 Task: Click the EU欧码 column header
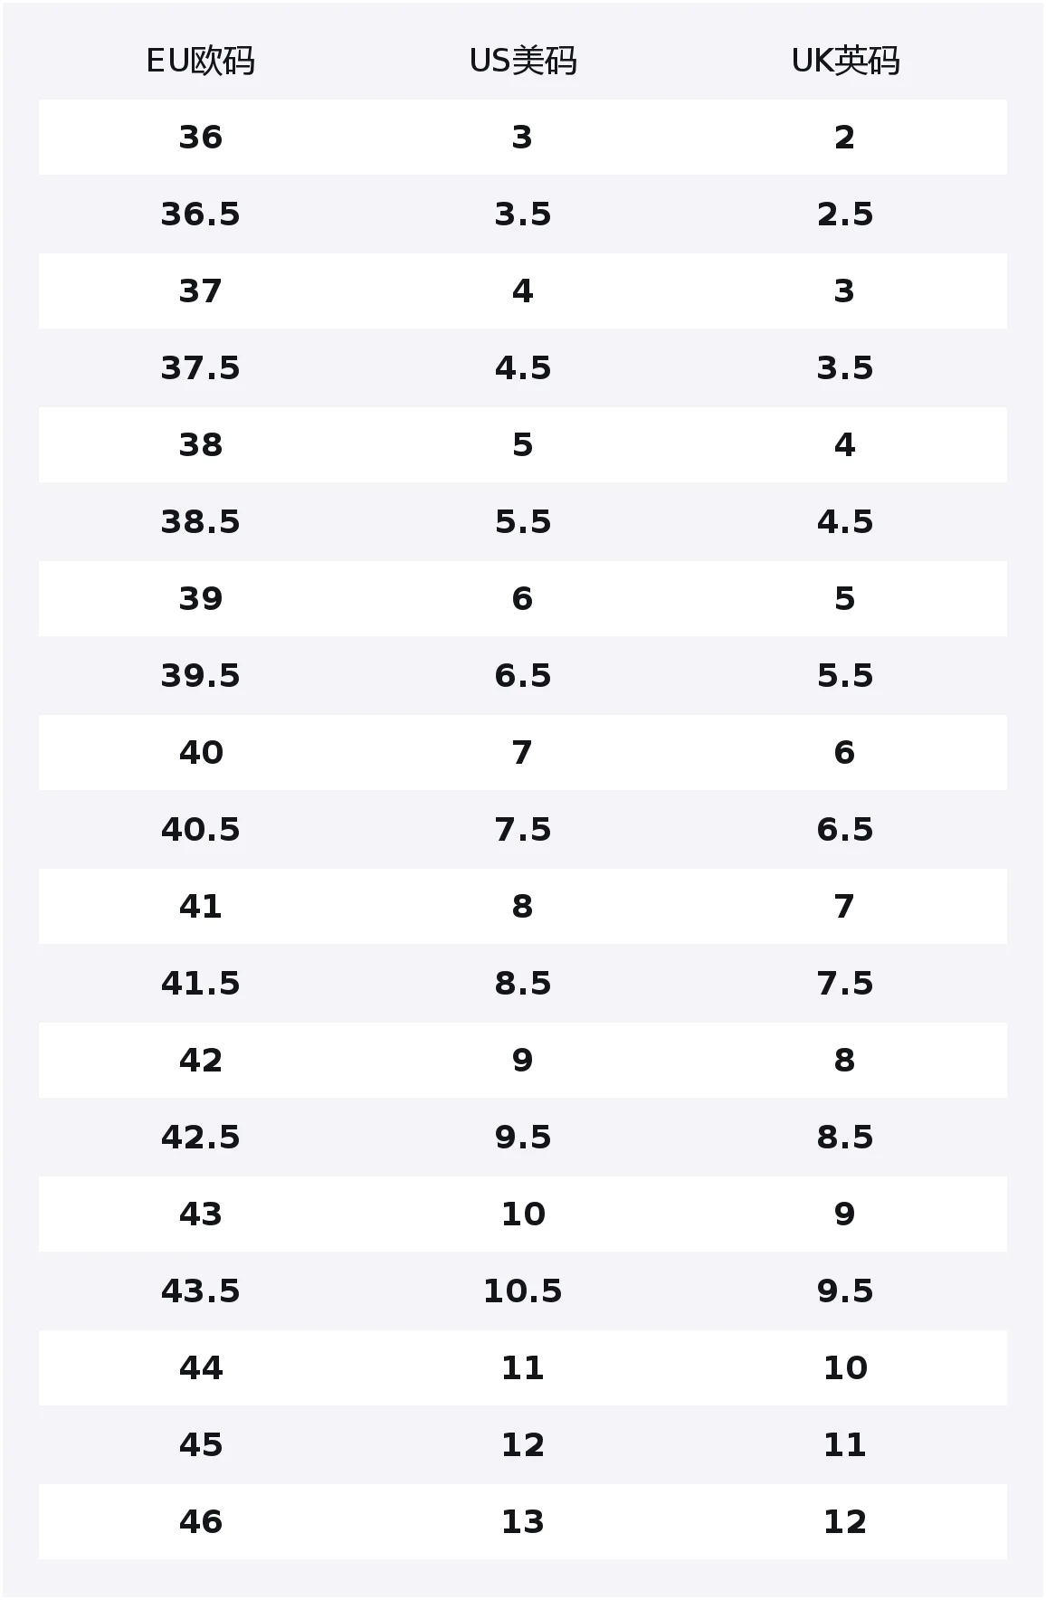click(200, 62)
